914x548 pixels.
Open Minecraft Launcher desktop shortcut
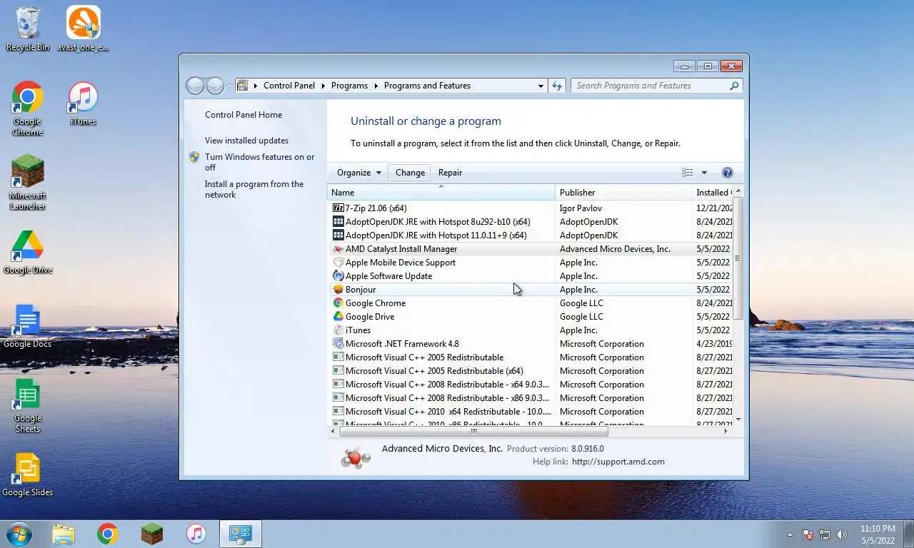[27, 183]
